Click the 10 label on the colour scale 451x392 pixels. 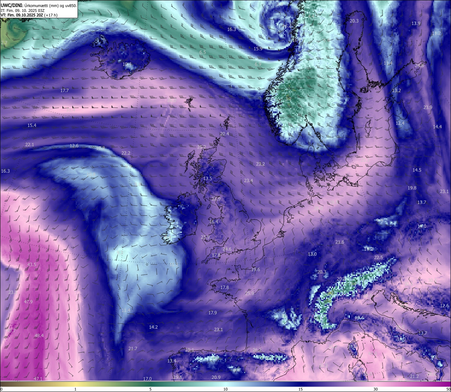(225, 389)
